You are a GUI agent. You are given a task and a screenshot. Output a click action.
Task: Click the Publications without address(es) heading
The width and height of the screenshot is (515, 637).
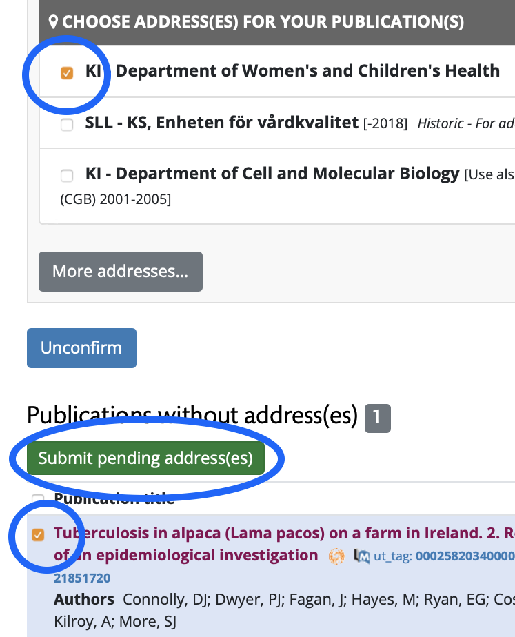pos(192,415)
